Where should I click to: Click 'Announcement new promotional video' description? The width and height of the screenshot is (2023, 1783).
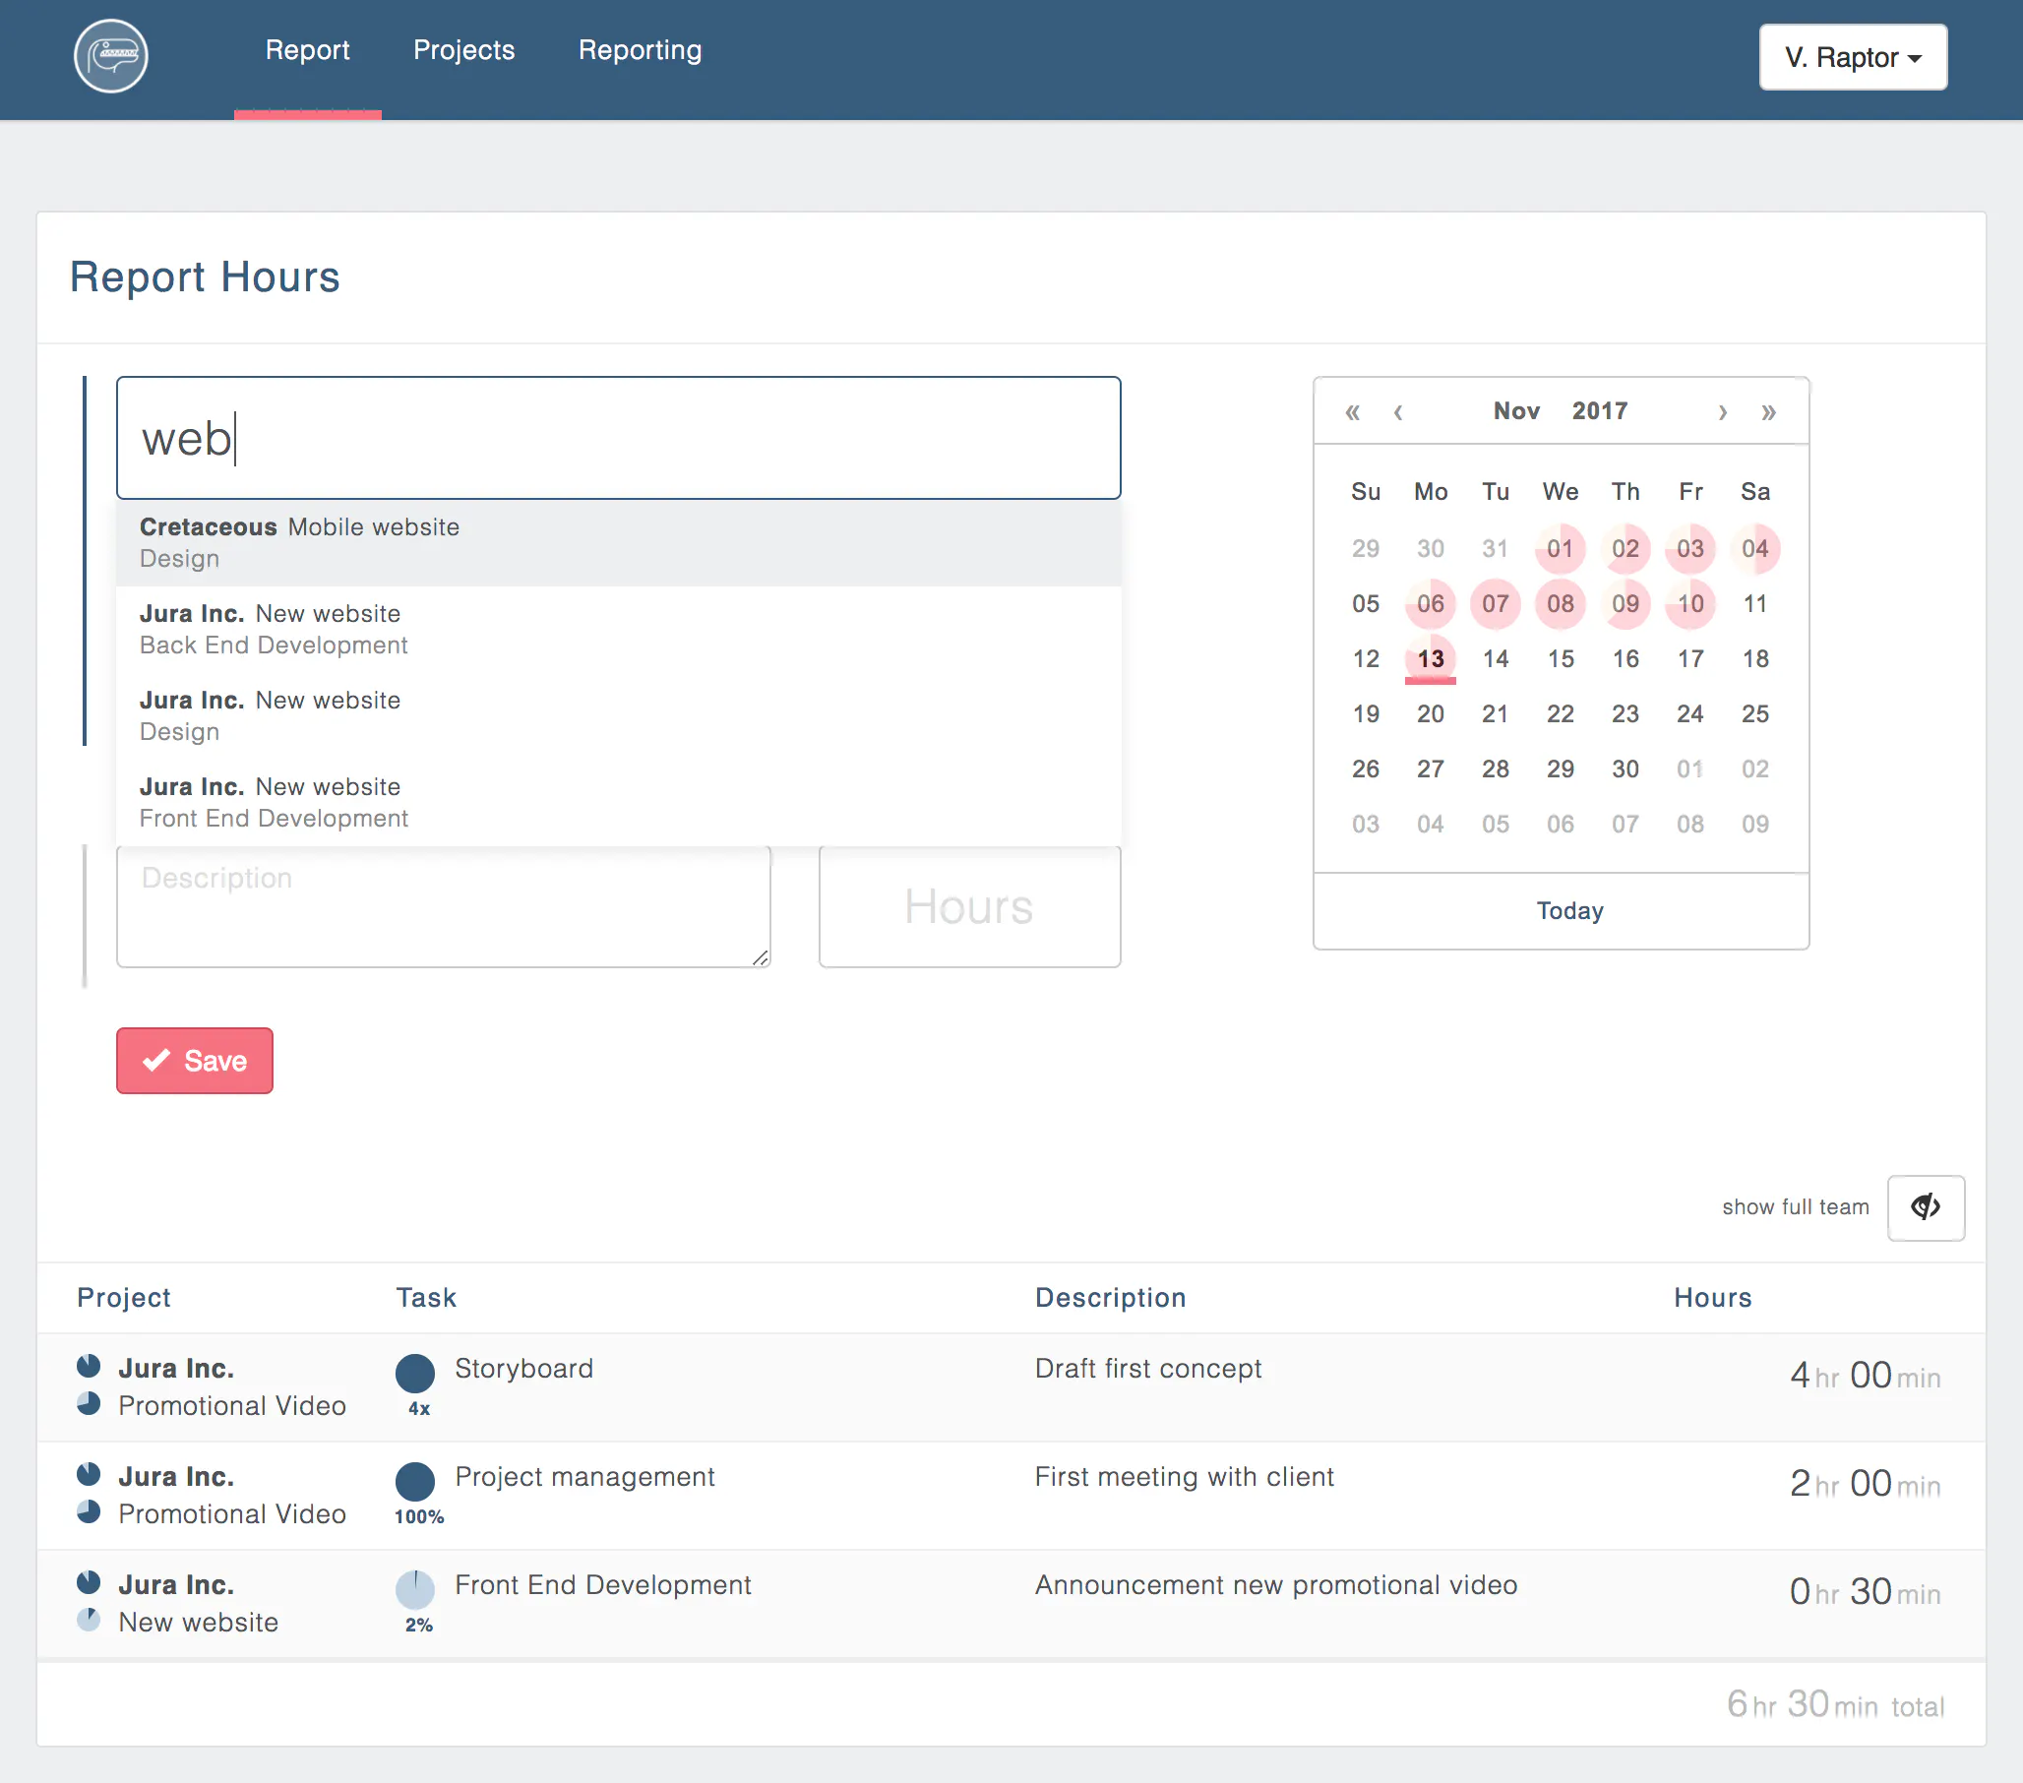pos(1276,1585)
